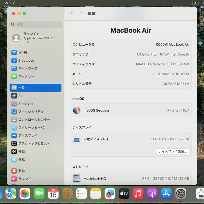Open Siri icon in sidebar
Image resolution: width=204 pixels, height=204 pixels.
(x=14, y=96)
